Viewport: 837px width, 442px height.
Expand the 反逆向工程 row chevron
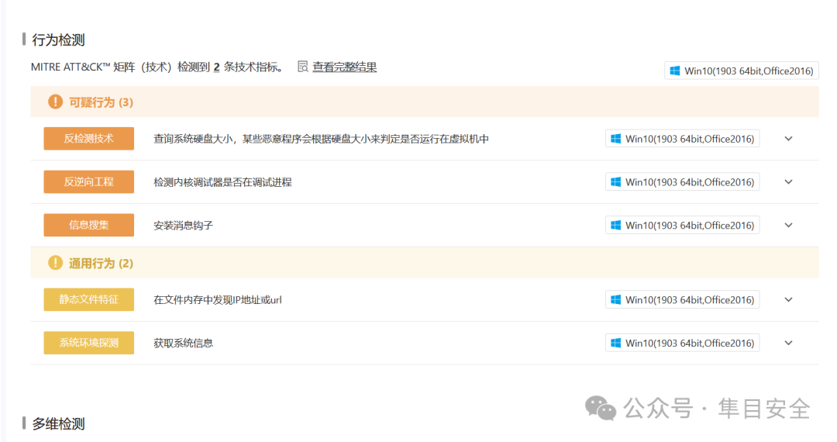tap(788, 182)
